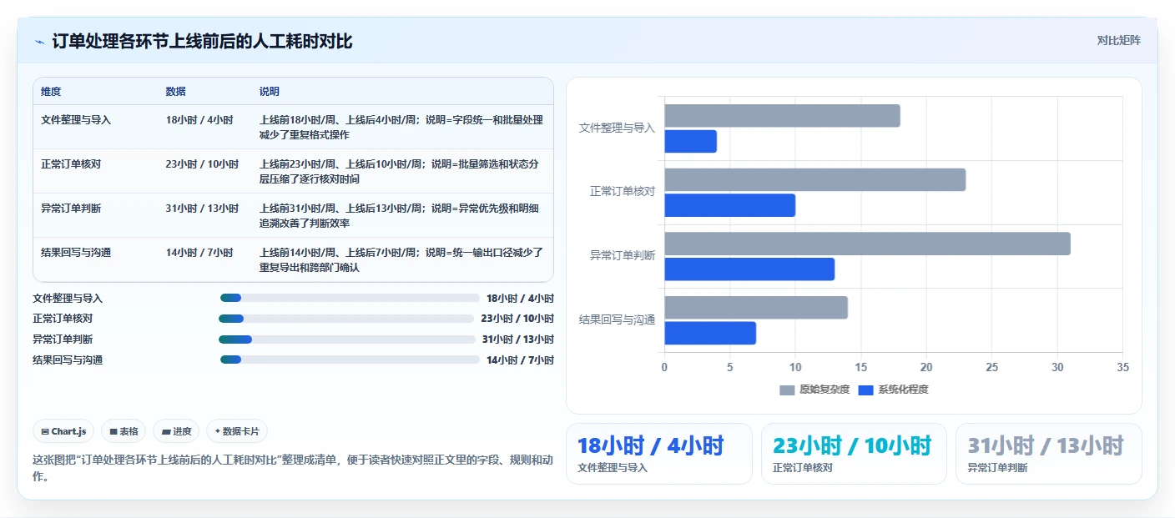The width and height of the screenshot is (1175, 518).
Task: Click blue bar for 结果回写与沟通 in chart
Action: coord(710,333)
